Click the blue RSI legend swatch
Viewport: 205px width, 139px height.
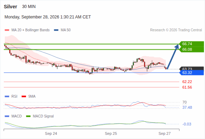7,97
